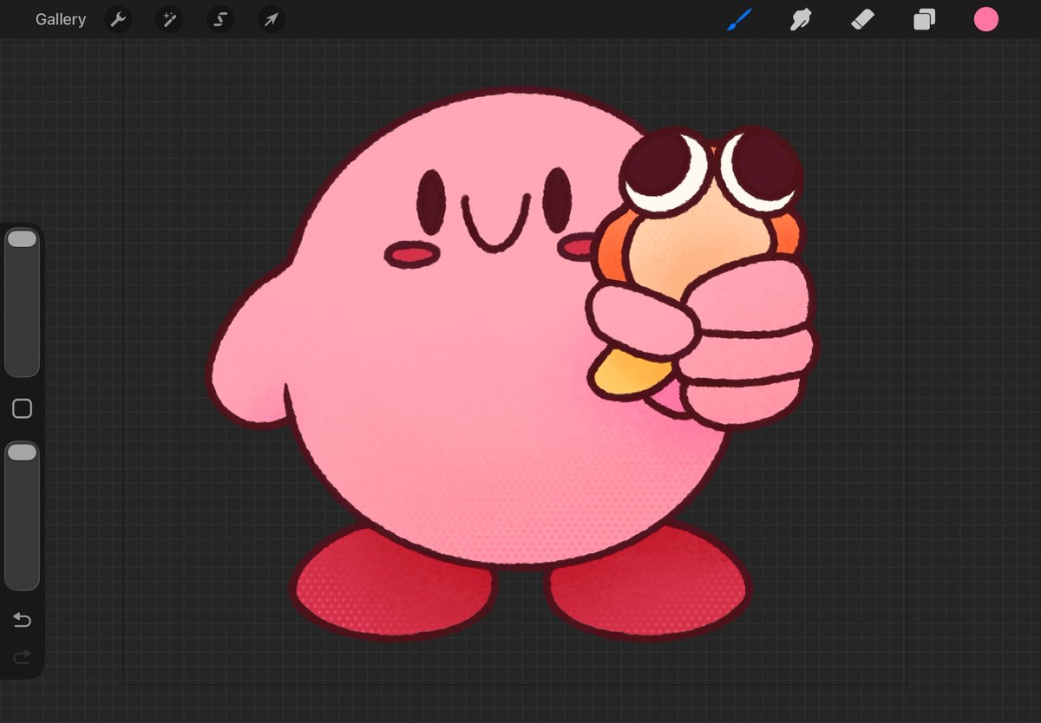Select the Smudge tool
This screenshot has height=723, width=1041.
[x=801, y=19]
